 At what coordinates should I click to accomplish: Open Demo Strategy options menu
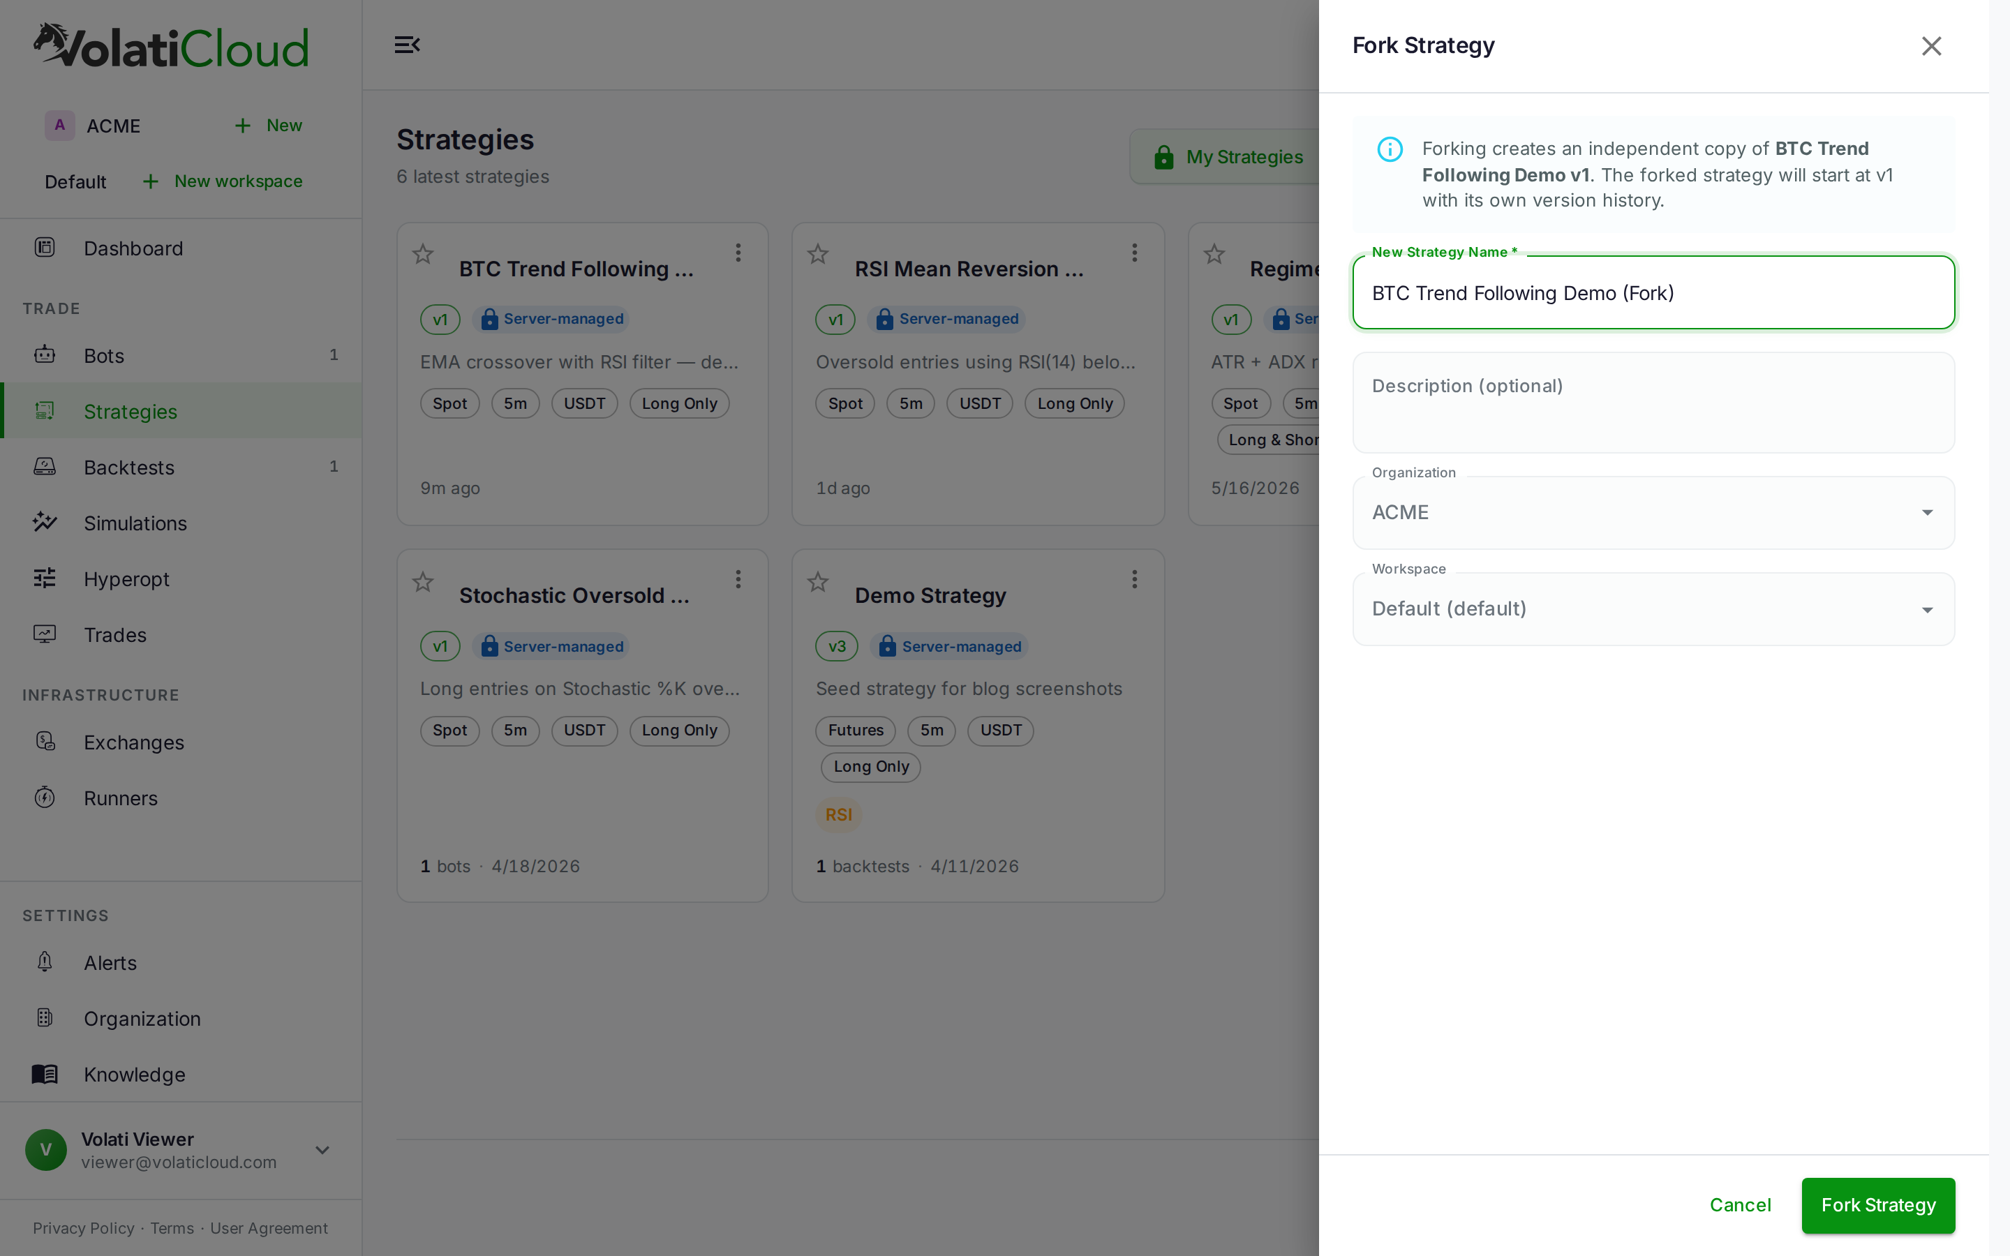point(1133,579)
